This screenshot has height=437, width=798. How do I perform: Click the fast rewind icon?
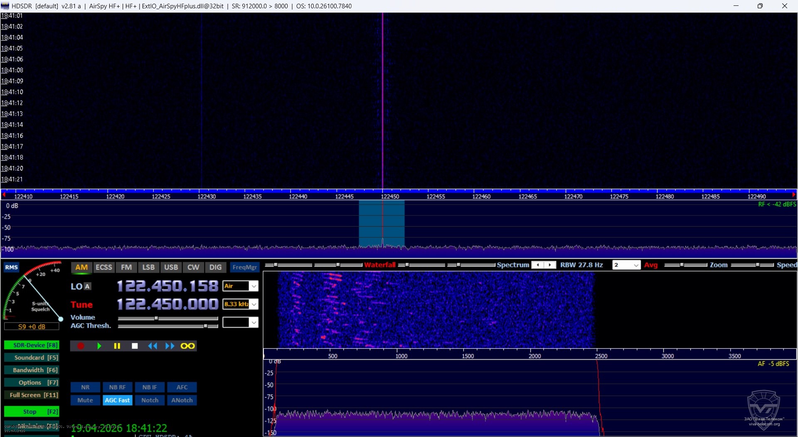pos(152,346)
